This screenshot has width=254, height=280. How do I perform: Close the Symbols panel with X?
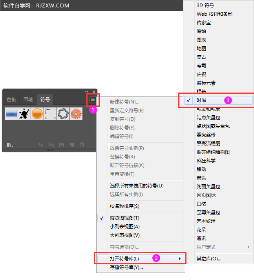pos(94,92)
